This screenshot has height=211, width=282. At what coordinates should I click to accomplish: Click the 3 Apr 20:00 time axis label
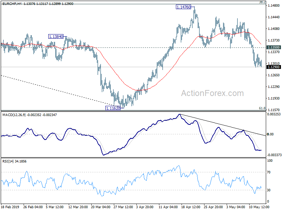pos(145,207)
